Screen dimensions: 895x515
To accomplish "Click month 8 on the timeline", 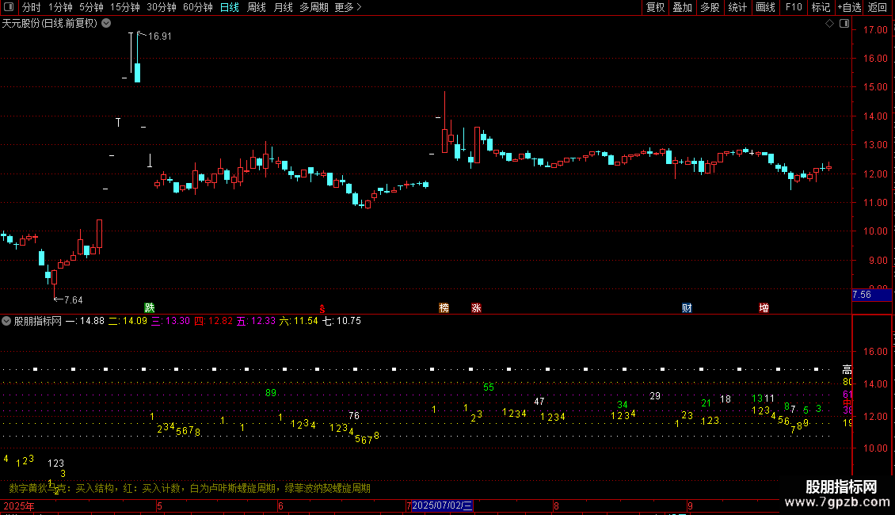I will click(x=556, y=505).
